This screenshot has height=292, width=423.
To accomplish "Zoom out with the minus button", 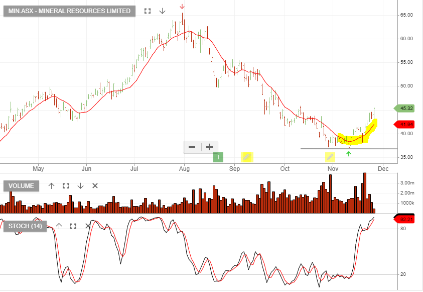I will click(192, 147).
